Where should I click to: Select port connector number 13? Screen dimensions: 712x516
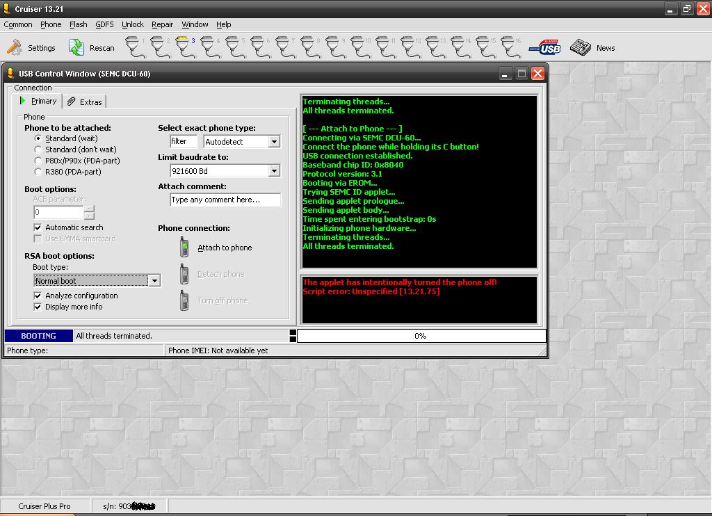pos(435,47)
